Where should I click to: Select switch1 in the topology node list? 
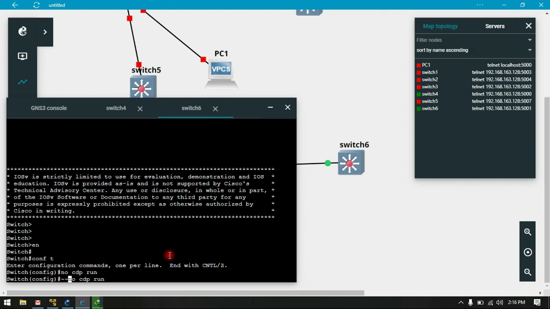[429, 73]
